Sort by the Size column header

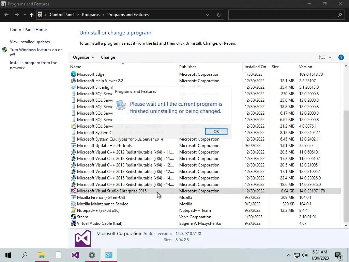283,67
